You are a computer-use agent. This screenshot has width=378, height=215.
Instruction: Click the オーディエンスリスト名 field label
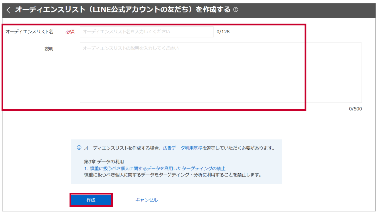(30, 32)
